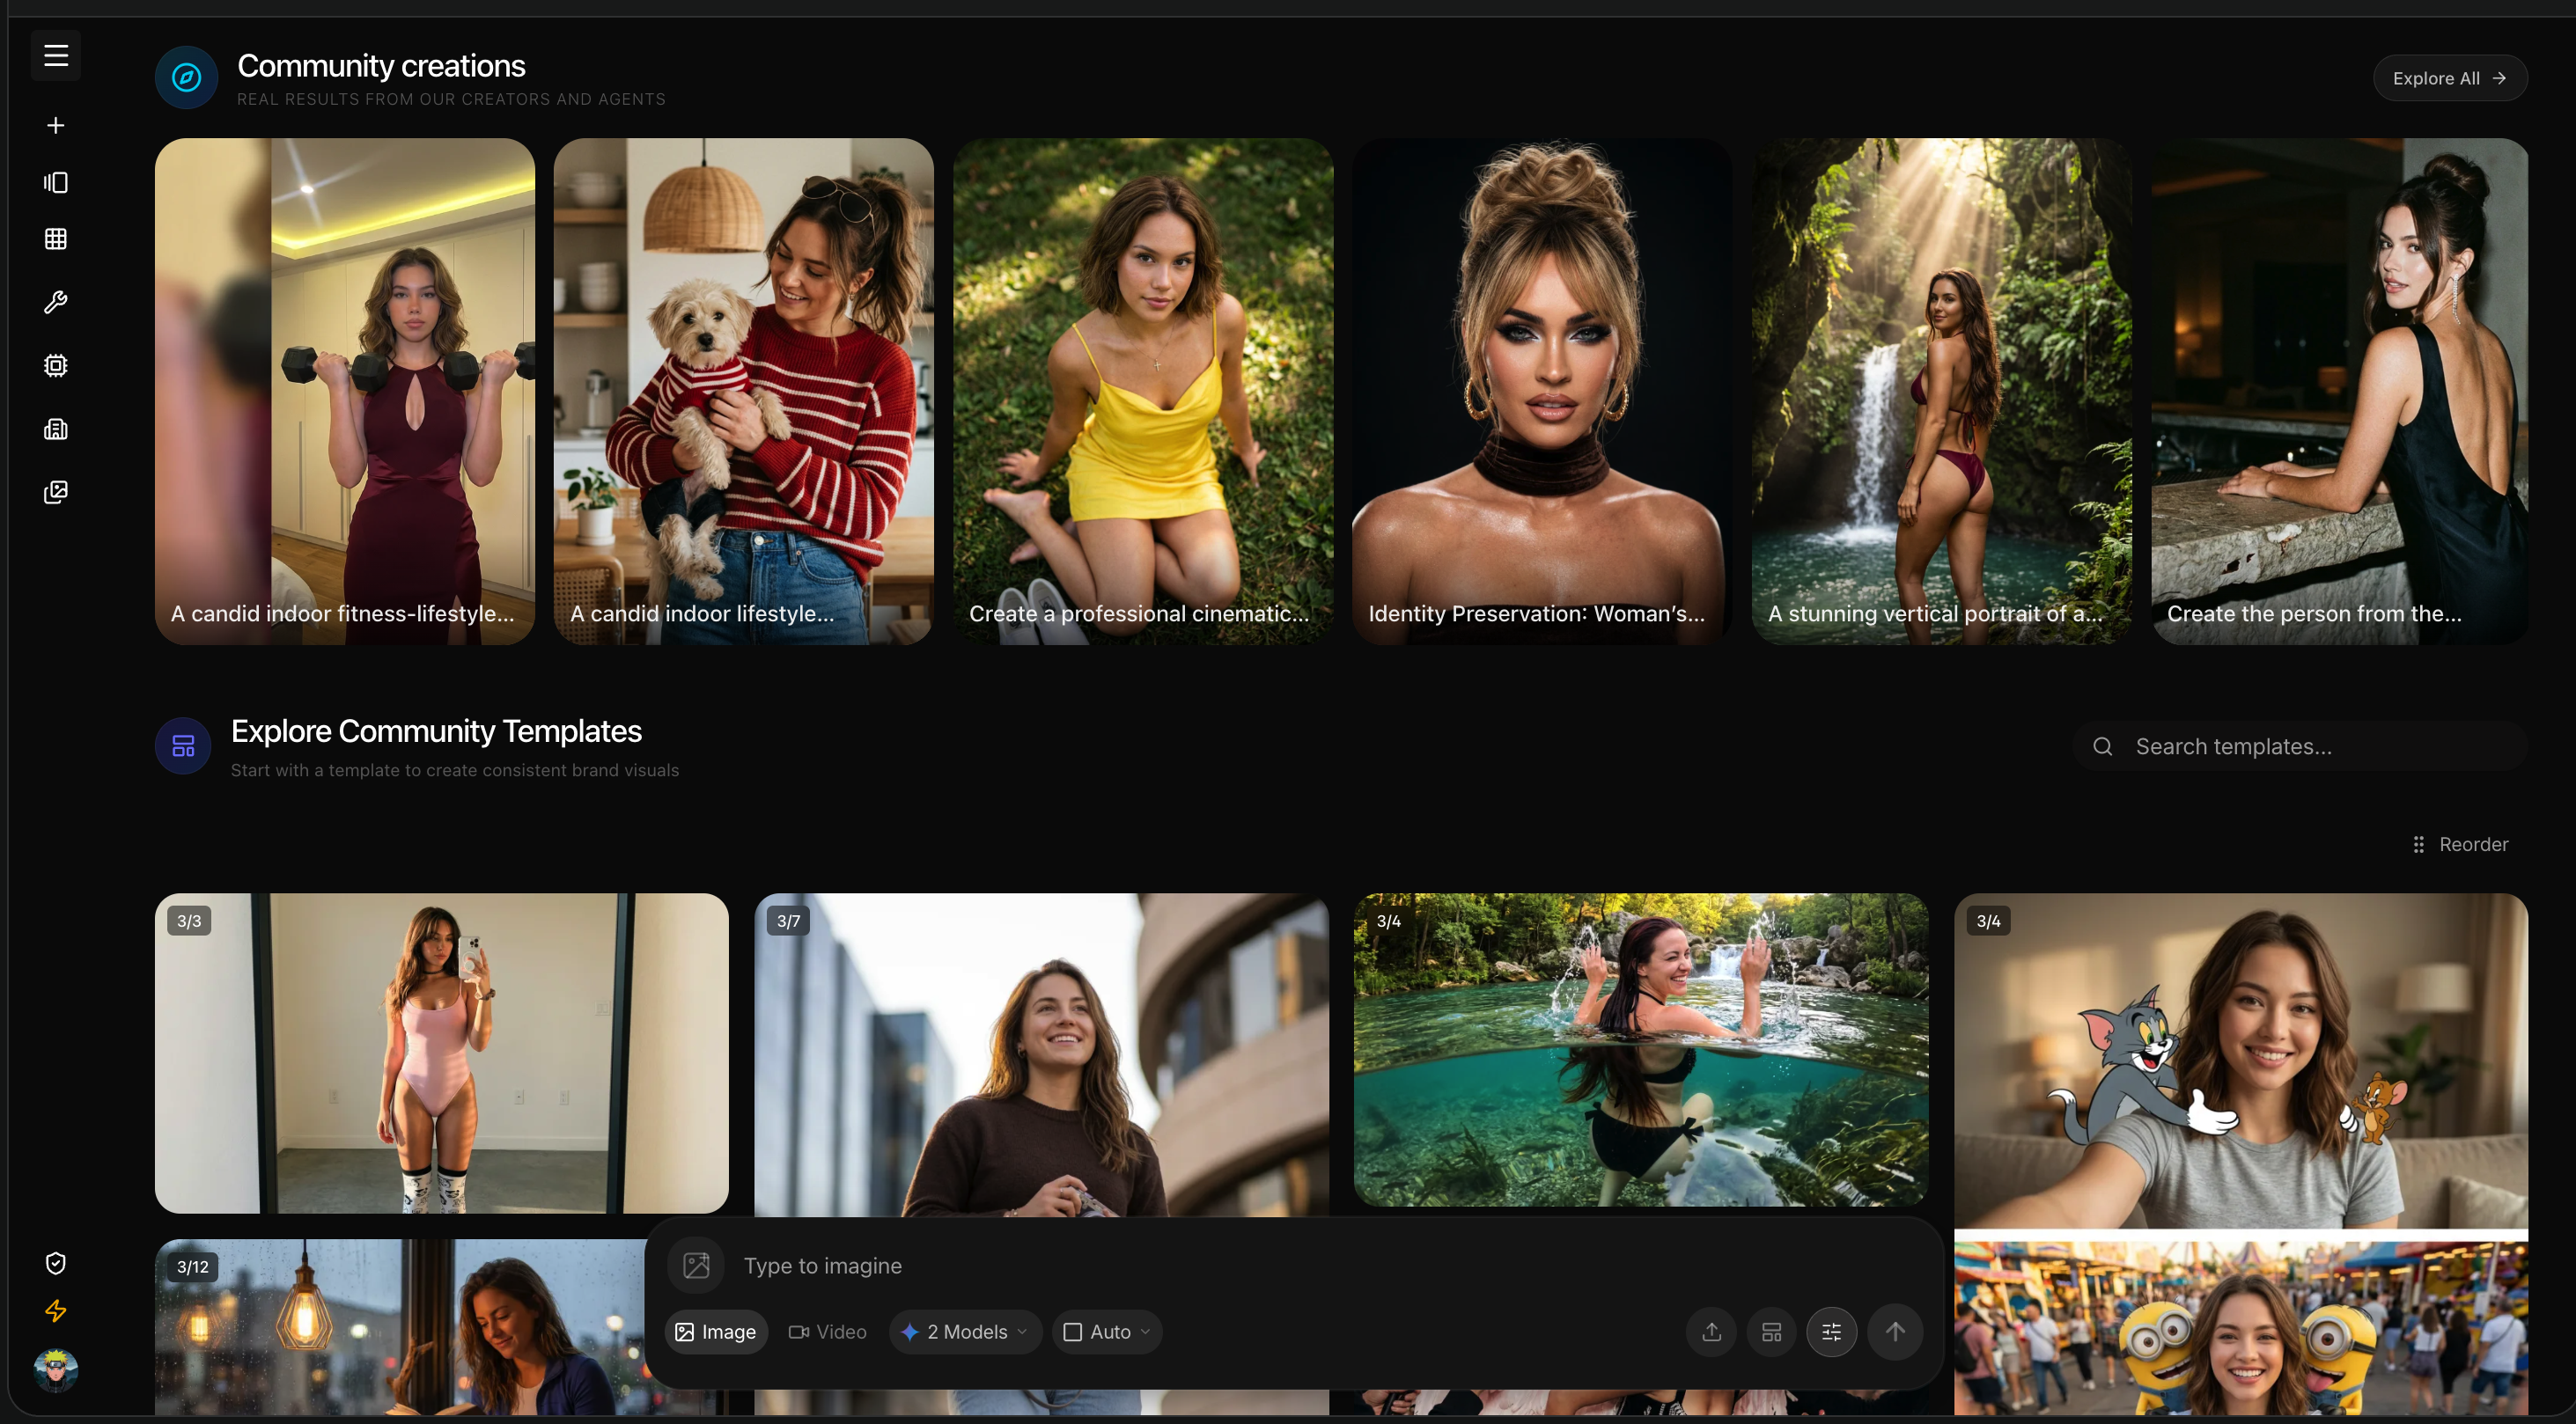Click the lightning bolt credits icon
This screenshot has height=1424, width=2576.
coord(56,1311)
